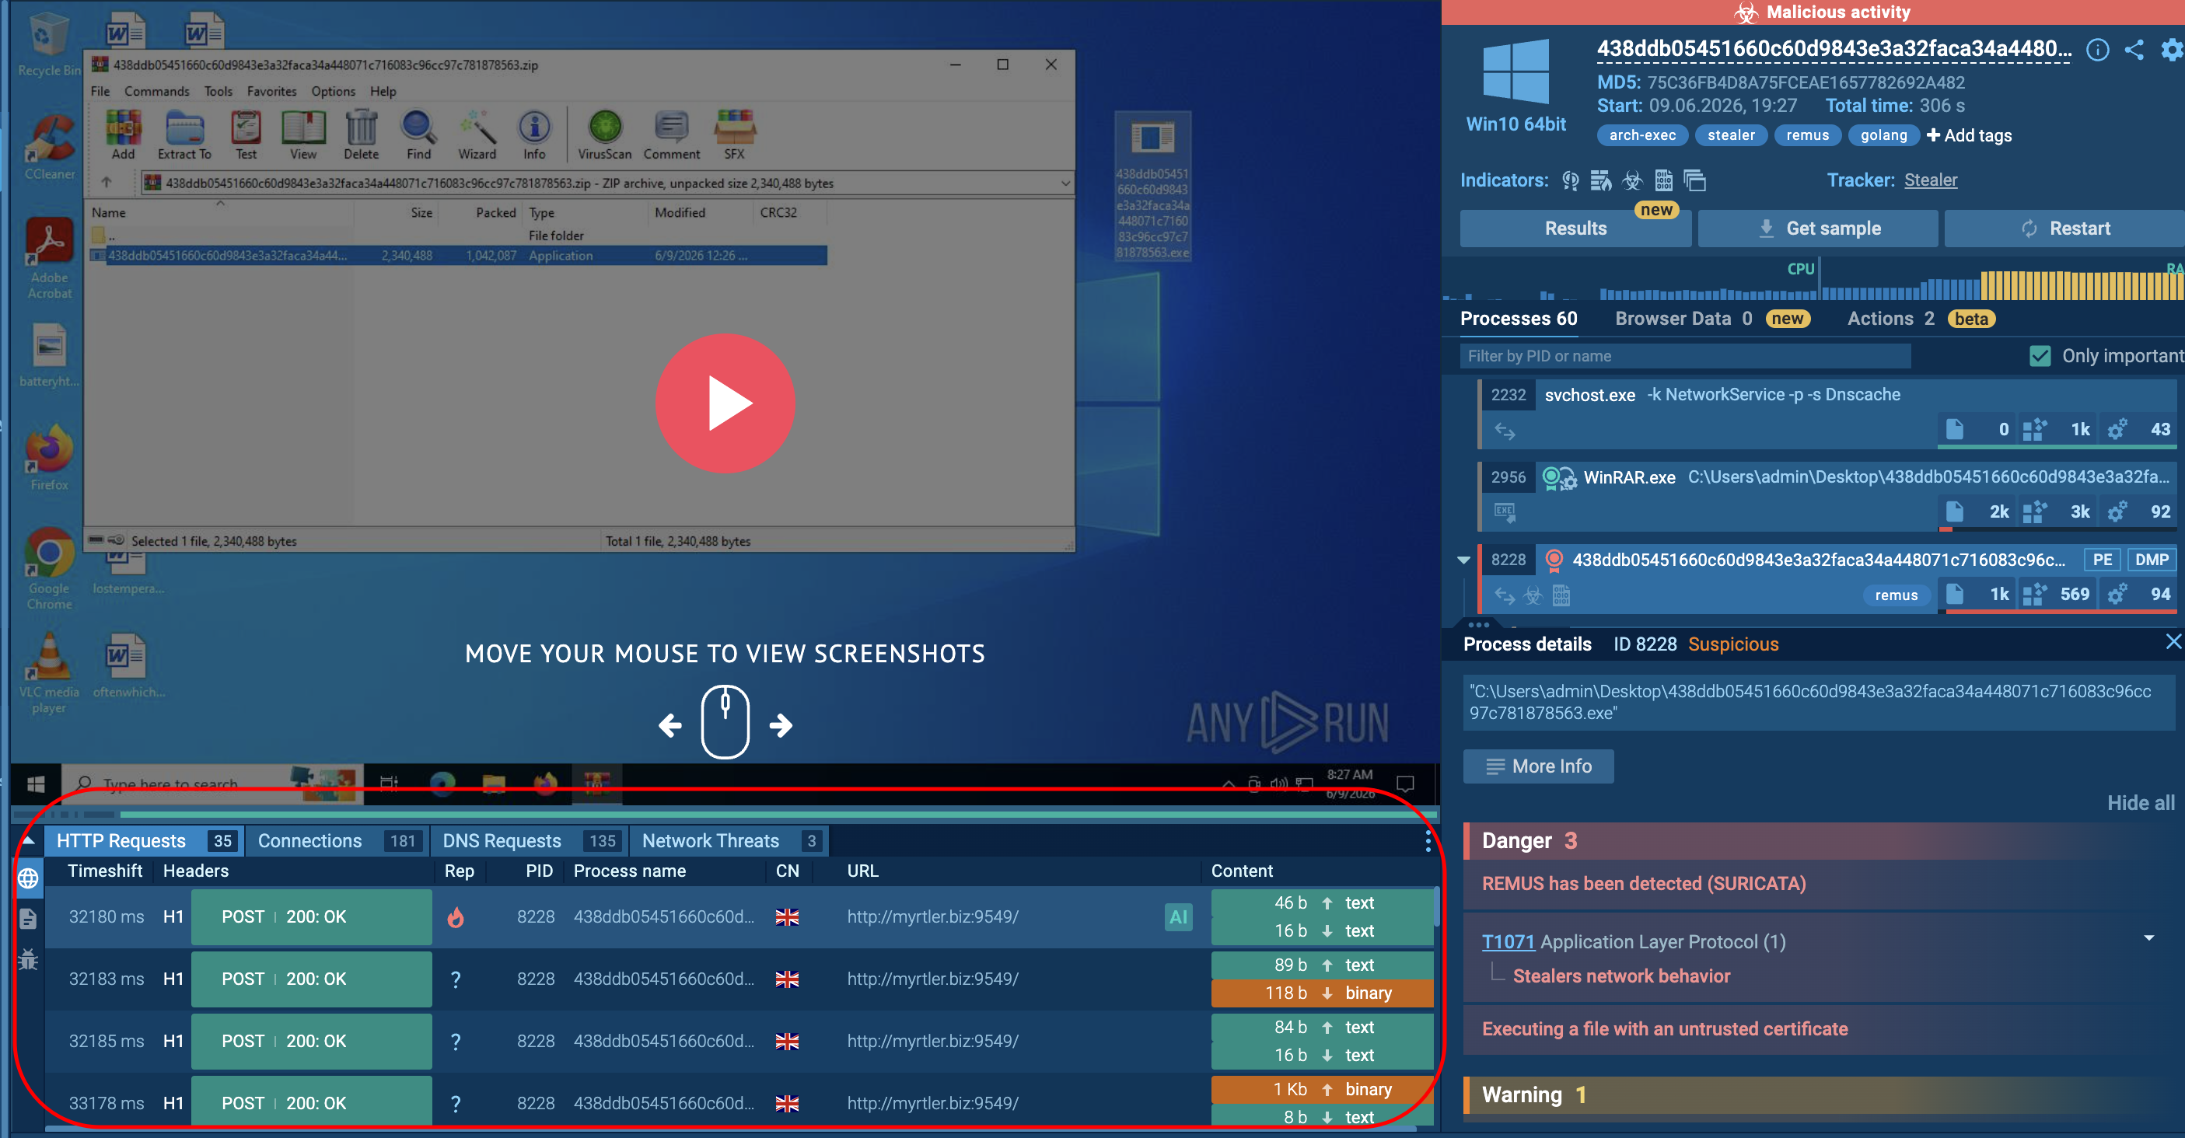Open the three-dot menu of network panel

[1428, 840]
